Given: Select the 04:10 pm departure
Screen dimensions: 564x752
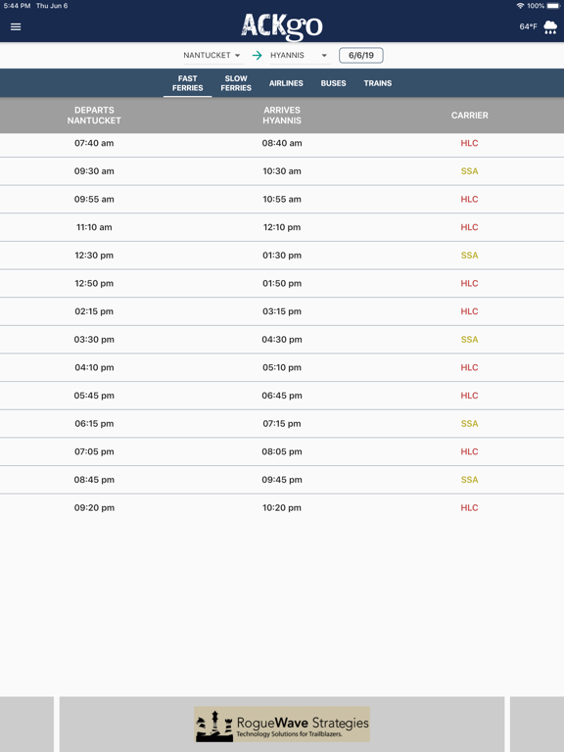Looking at the screenshot, I should click(x=94, y=367).
